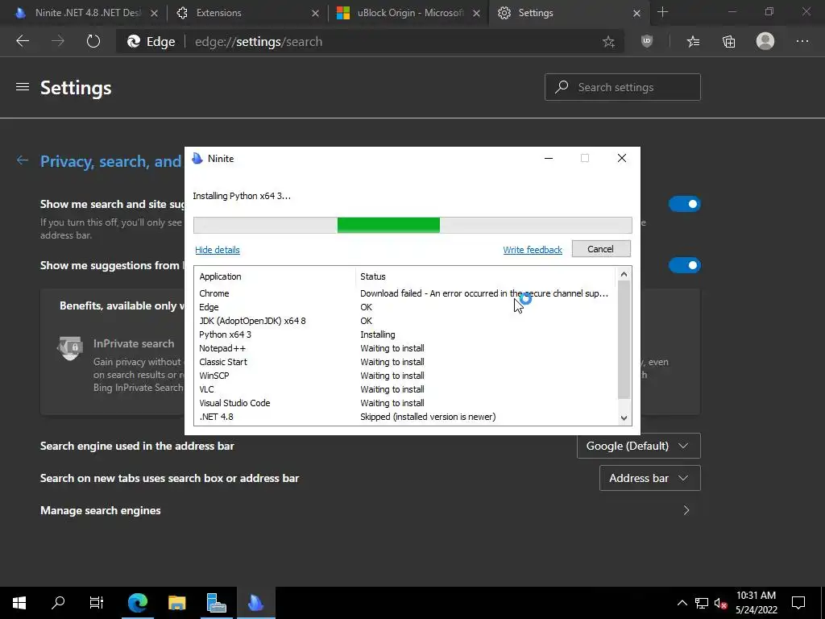The width and height of the screenshot is (825, 619).
Task: Show hidden system tray icons
Action: click(682, 603)
